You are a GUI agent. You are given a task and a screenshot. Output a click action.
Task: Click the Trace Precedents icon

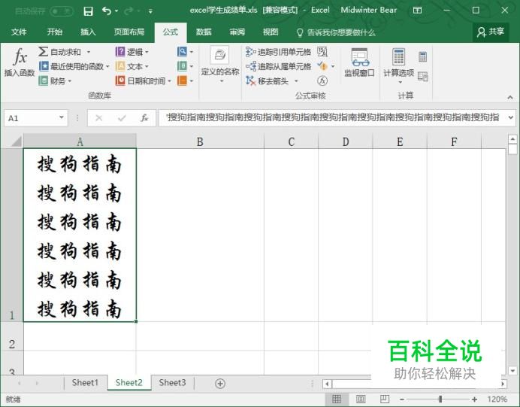click(250, 52)
